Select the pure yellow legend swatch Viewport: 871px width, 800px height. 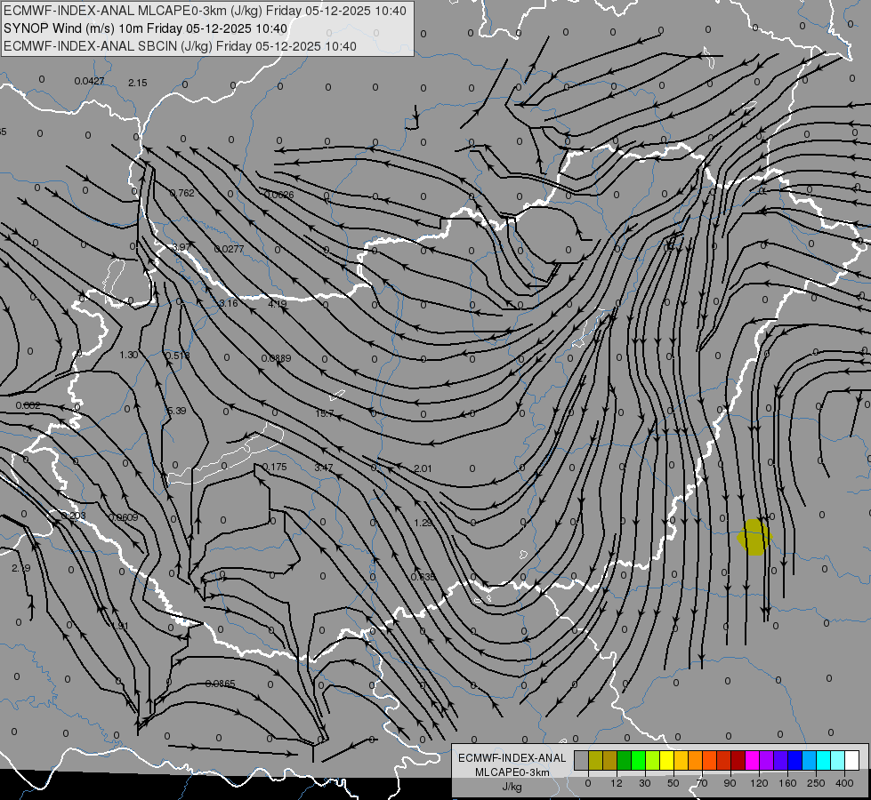666,760
